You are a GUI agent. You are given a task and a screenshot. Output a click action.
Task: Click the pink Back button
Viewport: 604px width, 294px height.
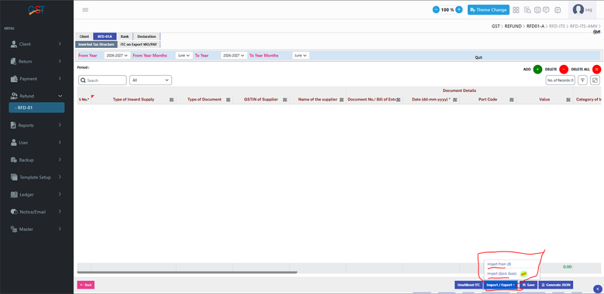(86, 285)
